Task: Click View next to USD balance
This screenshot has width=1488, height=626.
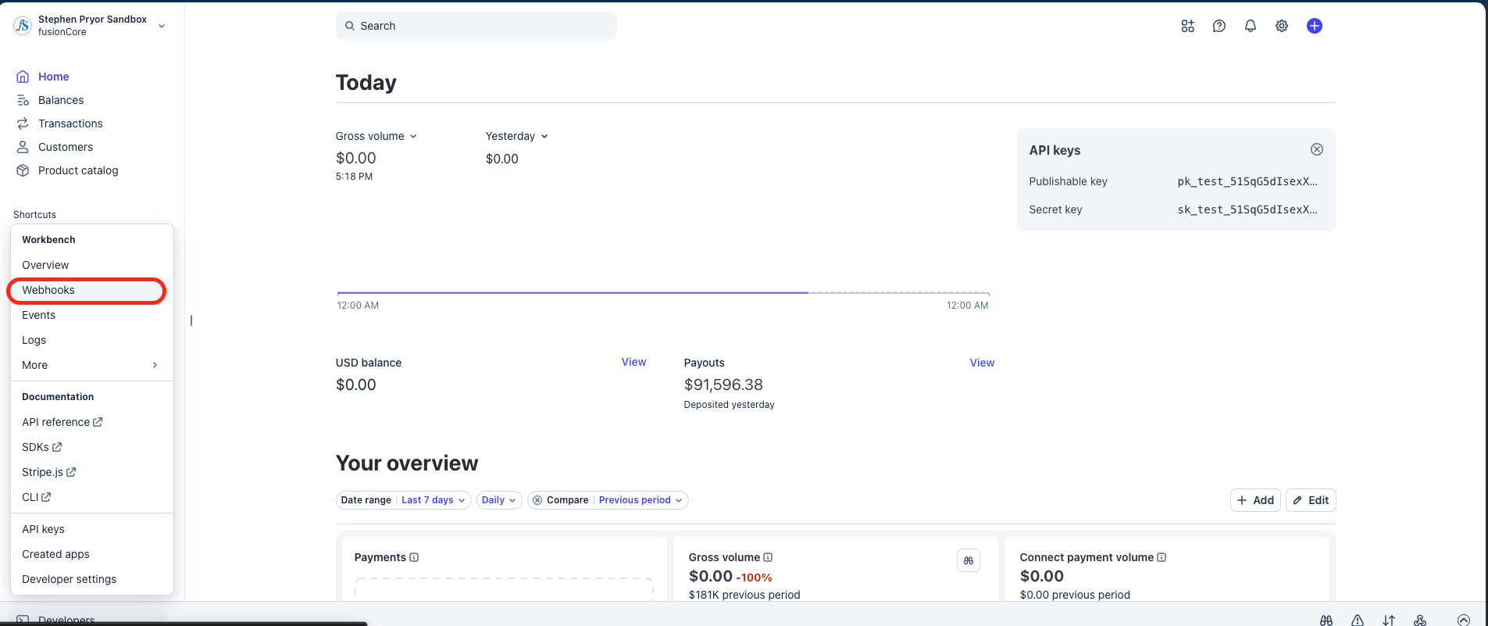Action: [633, 362]
